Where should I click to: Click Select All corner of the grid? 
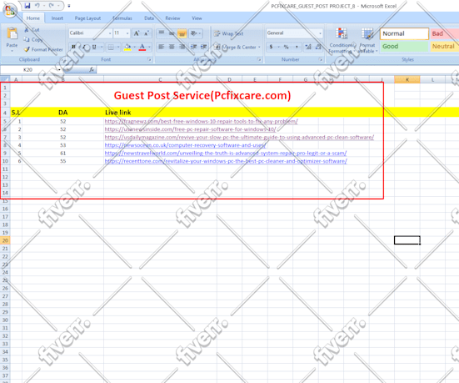coord(5,79)
